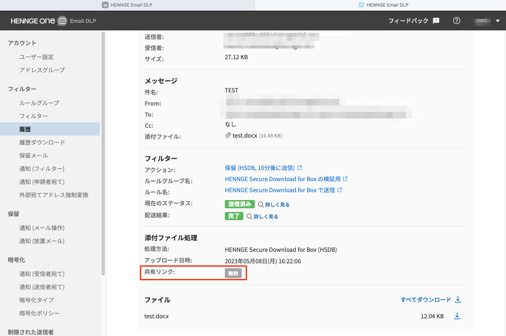Viewport: 506px width, 336px height.
Task: Open the test.docx attachment (16.48 KB)
Action: 244,135
